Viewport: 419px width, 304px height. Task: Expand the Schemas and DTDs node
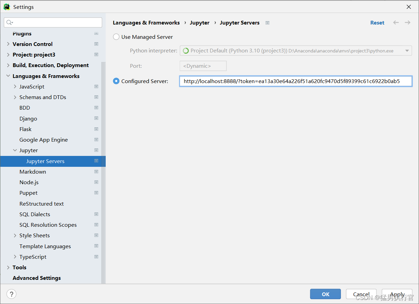[x=15, y=97]
